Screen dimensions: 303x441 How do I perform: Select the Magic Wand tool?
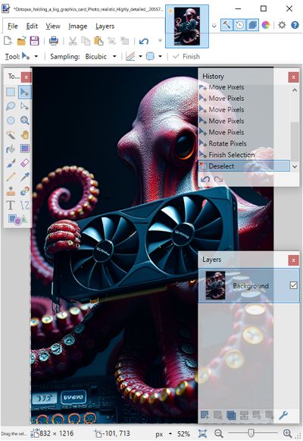11,134
